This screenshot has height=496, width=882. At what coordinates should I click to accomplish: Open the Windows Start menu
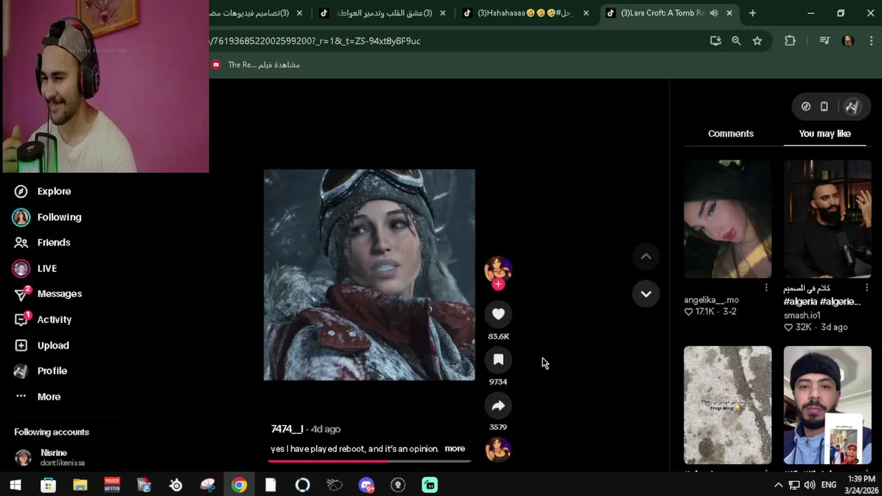15,485
